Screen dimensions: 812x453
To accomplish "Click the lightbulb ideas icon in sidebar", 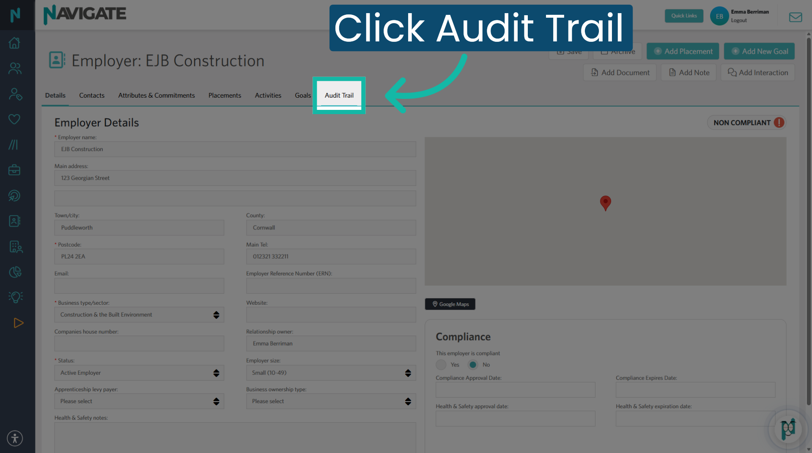I will (x=16, y=297).
